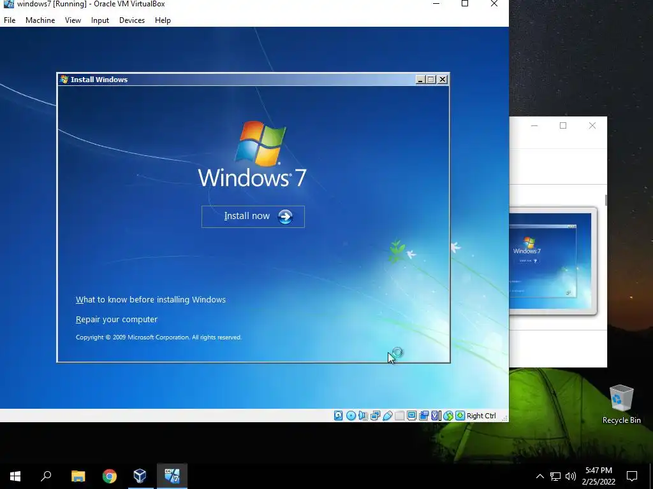
Task: Open the notification center icon
Action: click(632, 476)
